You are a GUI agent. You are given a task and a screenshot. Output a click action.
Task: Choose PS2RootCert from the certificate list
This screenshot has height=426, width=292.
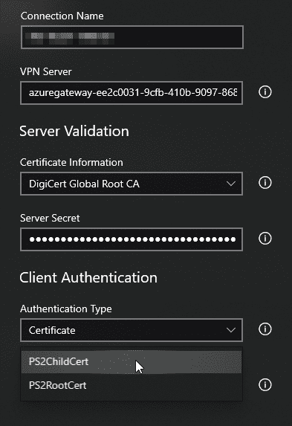click(132, 386)
